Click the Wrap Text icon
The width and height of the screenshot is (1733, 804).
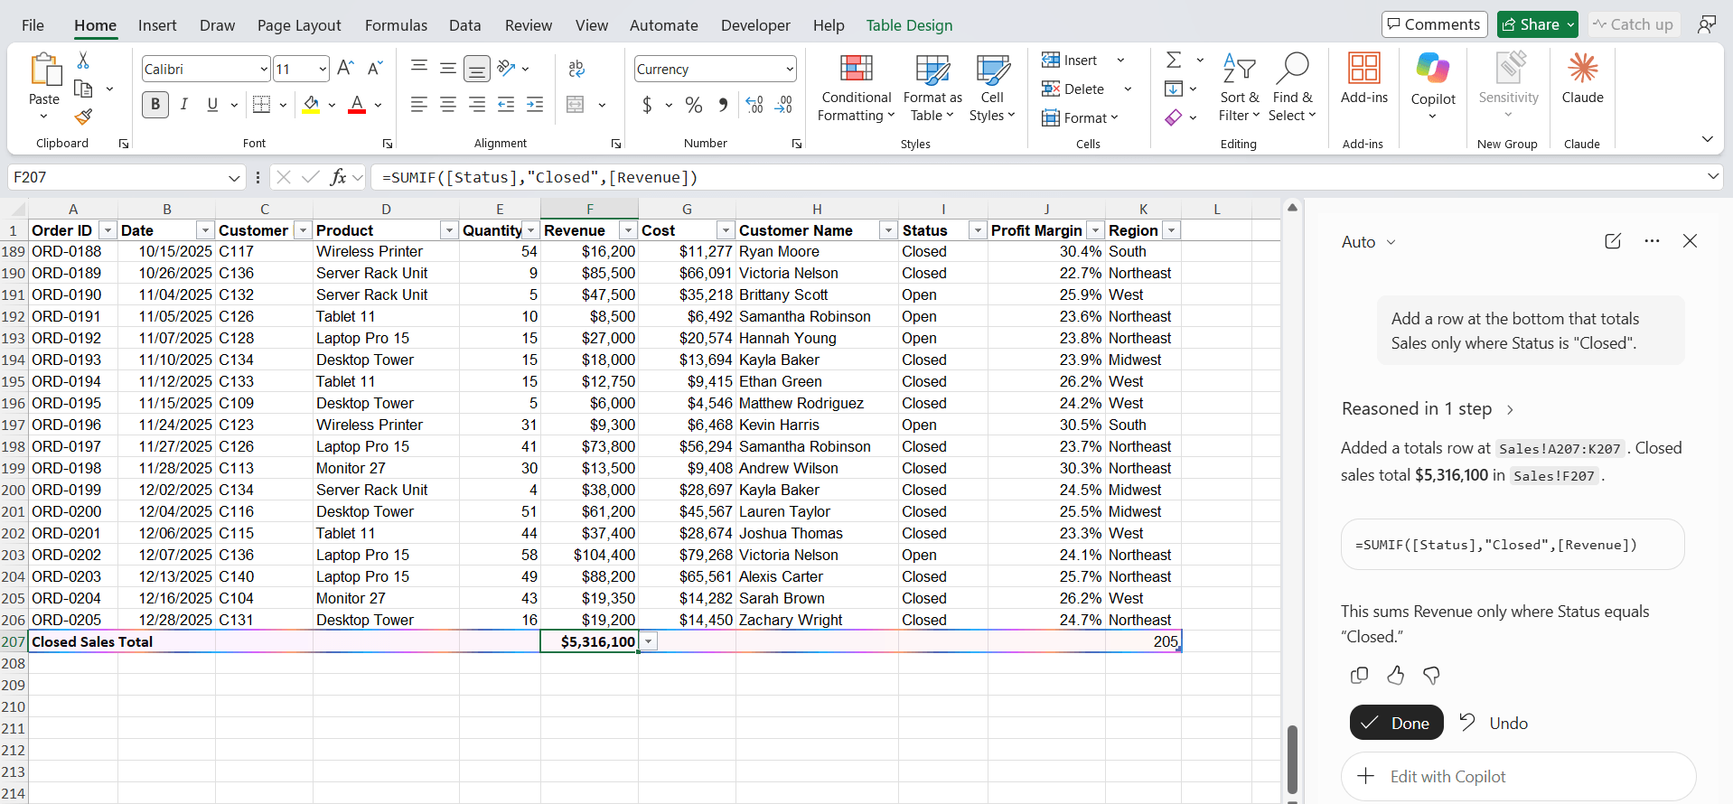(x=576, y=69)
